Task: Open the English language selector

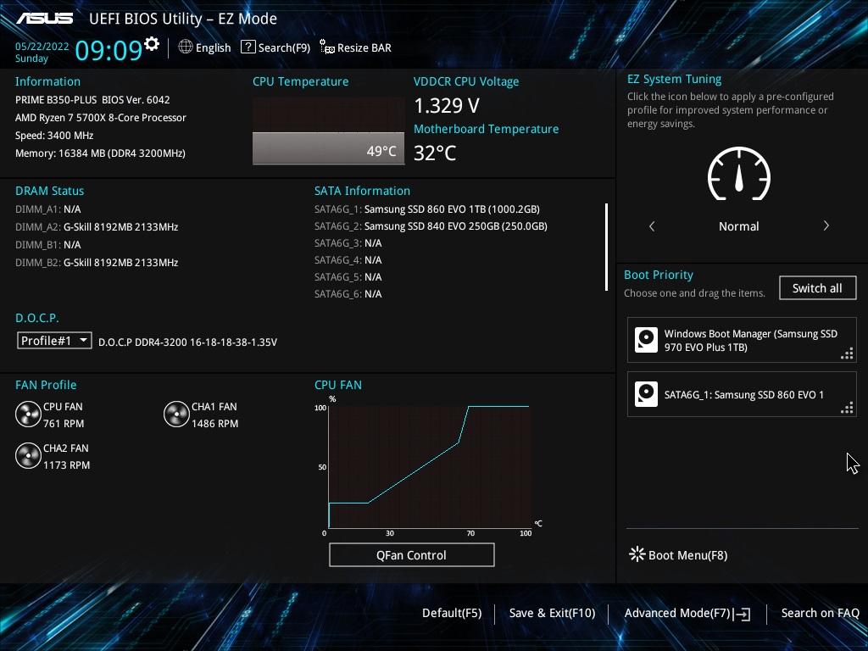Action: click(204, 47)
